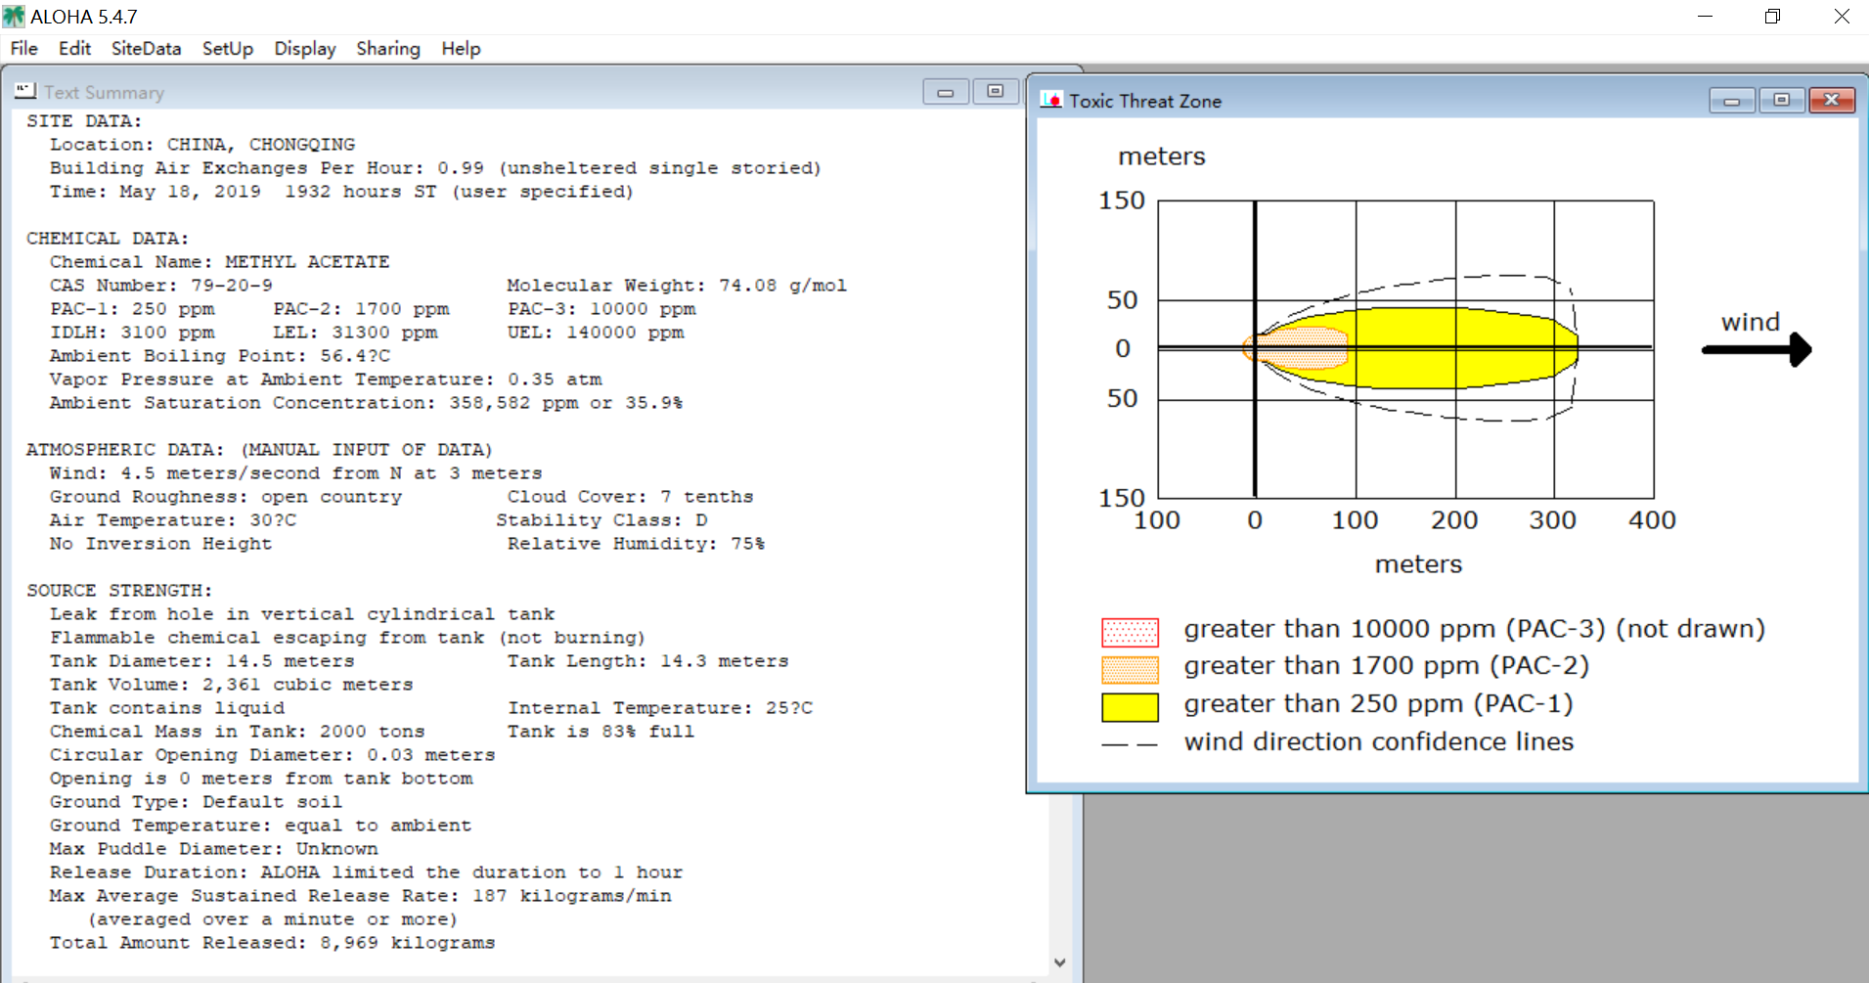1869x983 pixels.
Task: Click the 'IDLH: 3100 ppm' value
Action: tap(132, 333)
